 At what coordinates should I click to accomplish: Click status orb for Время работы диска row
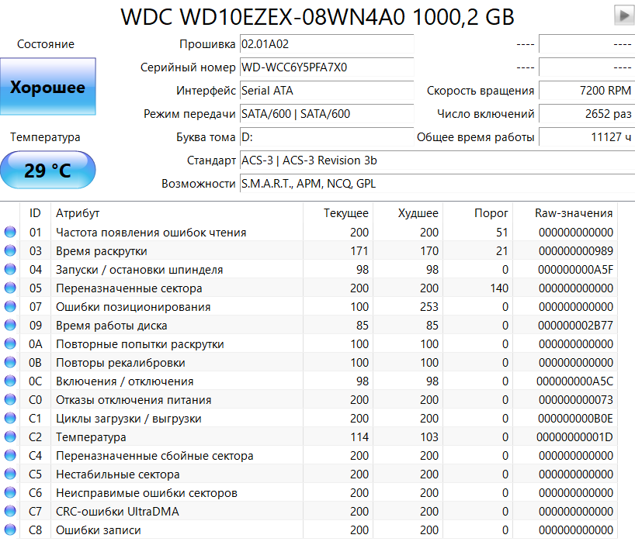(x=10, y=325)
